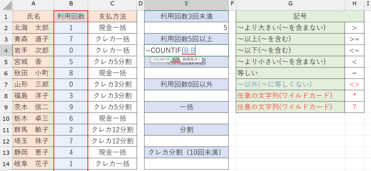Select the 等しい description cell
The image size is (371, 171).
point(290,73)
